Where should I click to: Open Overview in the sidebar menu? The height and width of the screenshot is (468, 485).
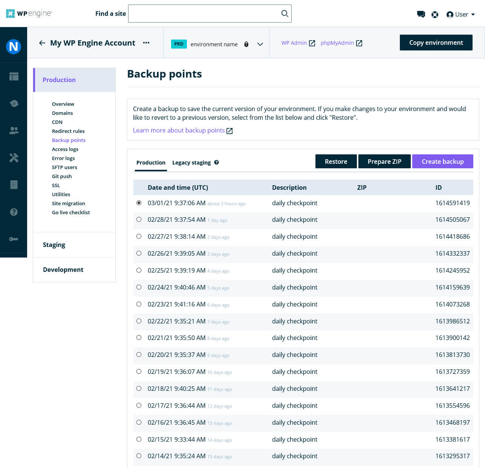click(x=63, y=104)
